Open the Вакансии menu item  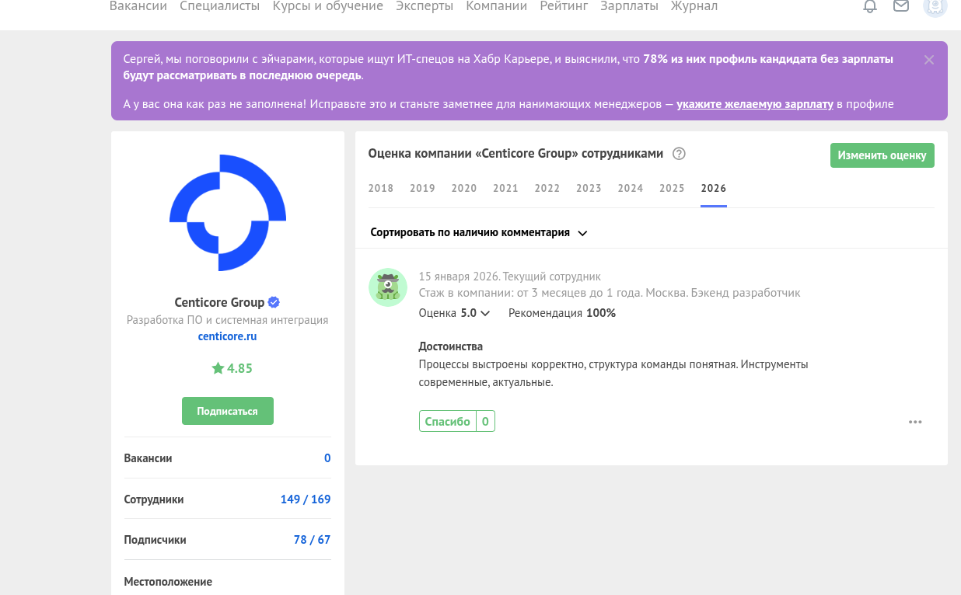(x=138, y=6)
